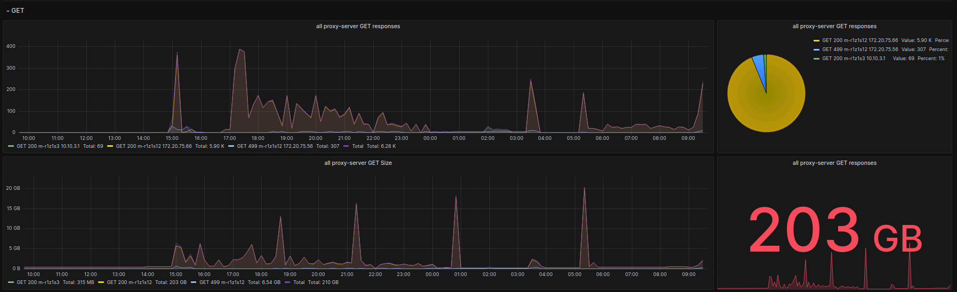Open the GET row title
The width and height of the screenshot is (957, 292).
pyautogui.click(x=18, y=11)
